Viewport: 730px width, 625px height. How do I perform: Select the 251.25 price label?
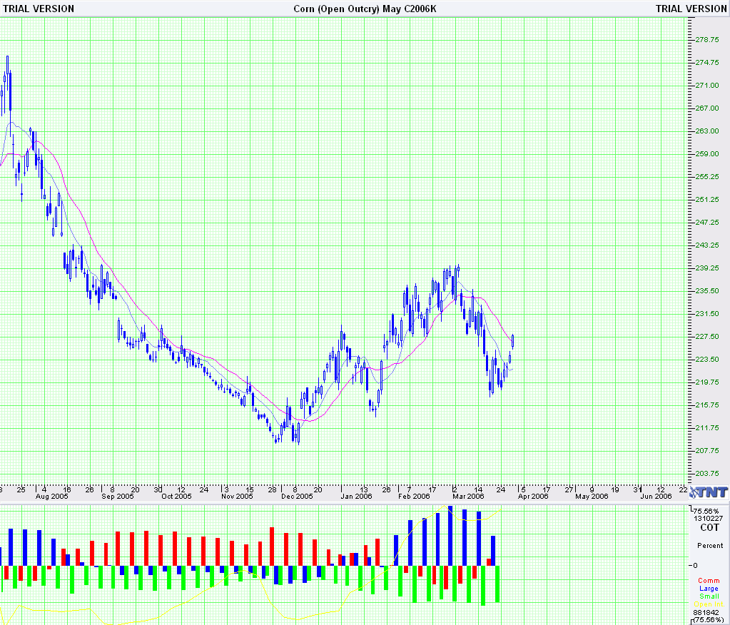coord(707,199)
